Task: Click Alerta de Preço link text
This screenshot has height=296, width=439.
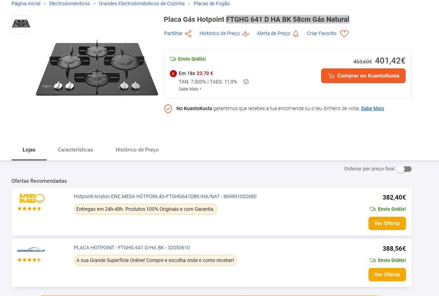Action: point(273,33)
